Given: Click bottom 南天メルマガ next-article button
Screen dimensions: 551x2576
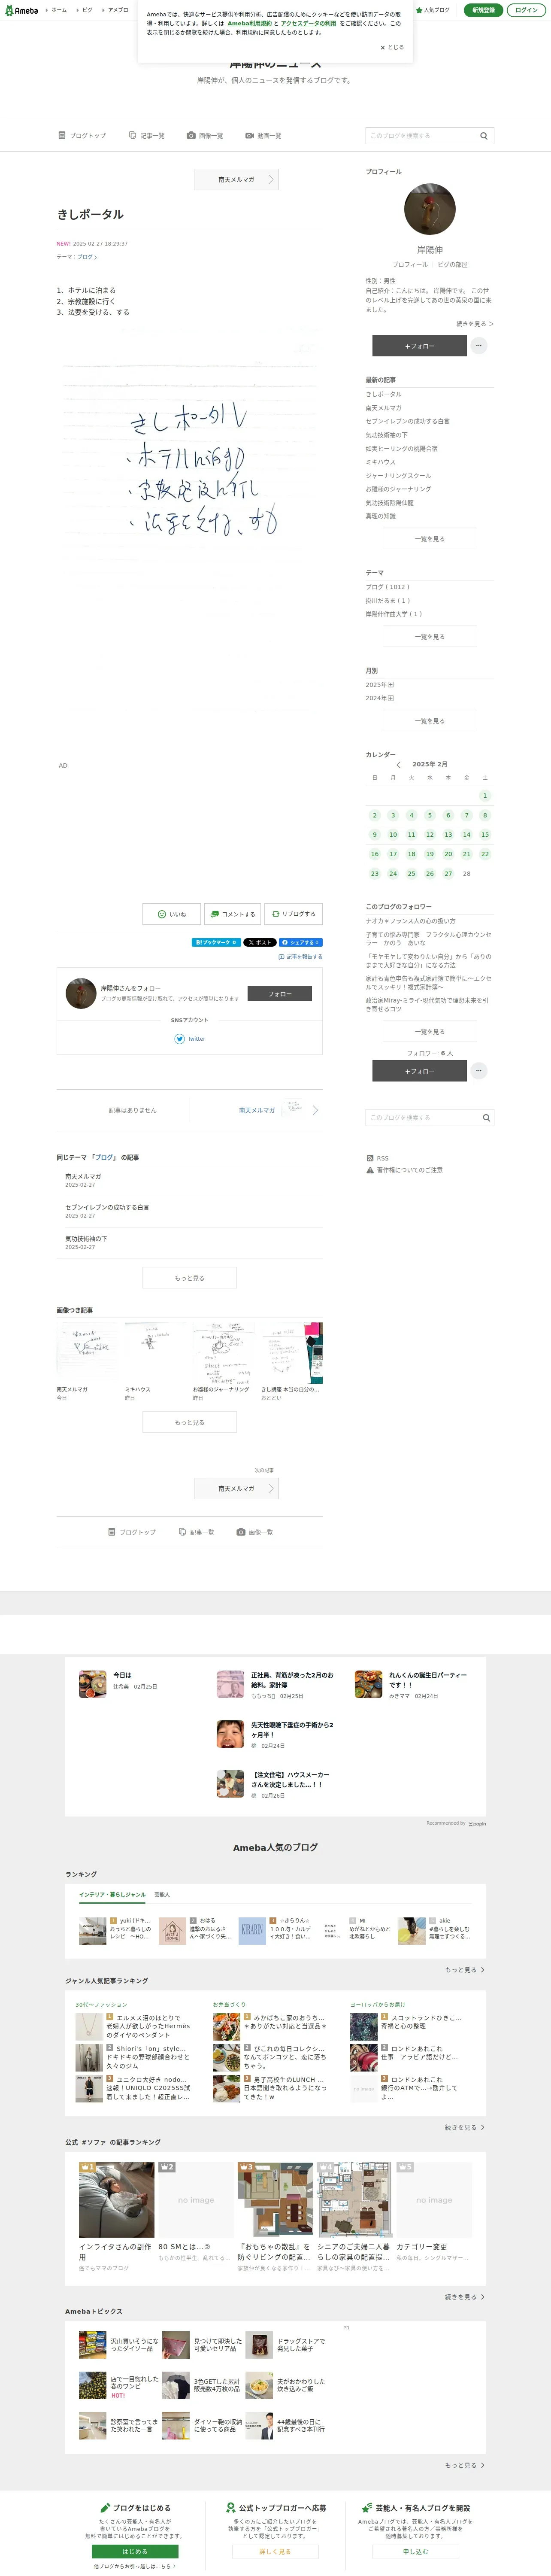Looking at the screenshot, I should coord(236,1488).
